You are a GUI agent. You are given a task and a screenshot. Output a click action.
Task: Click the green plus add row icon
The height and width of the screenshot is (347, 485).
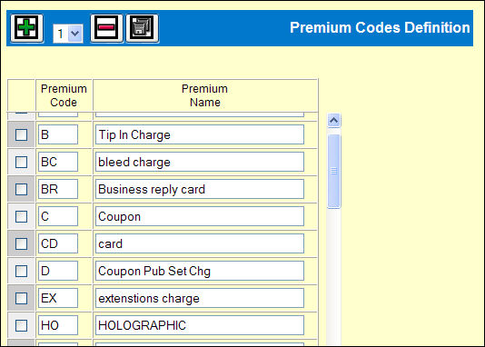(x=27, y=28)
